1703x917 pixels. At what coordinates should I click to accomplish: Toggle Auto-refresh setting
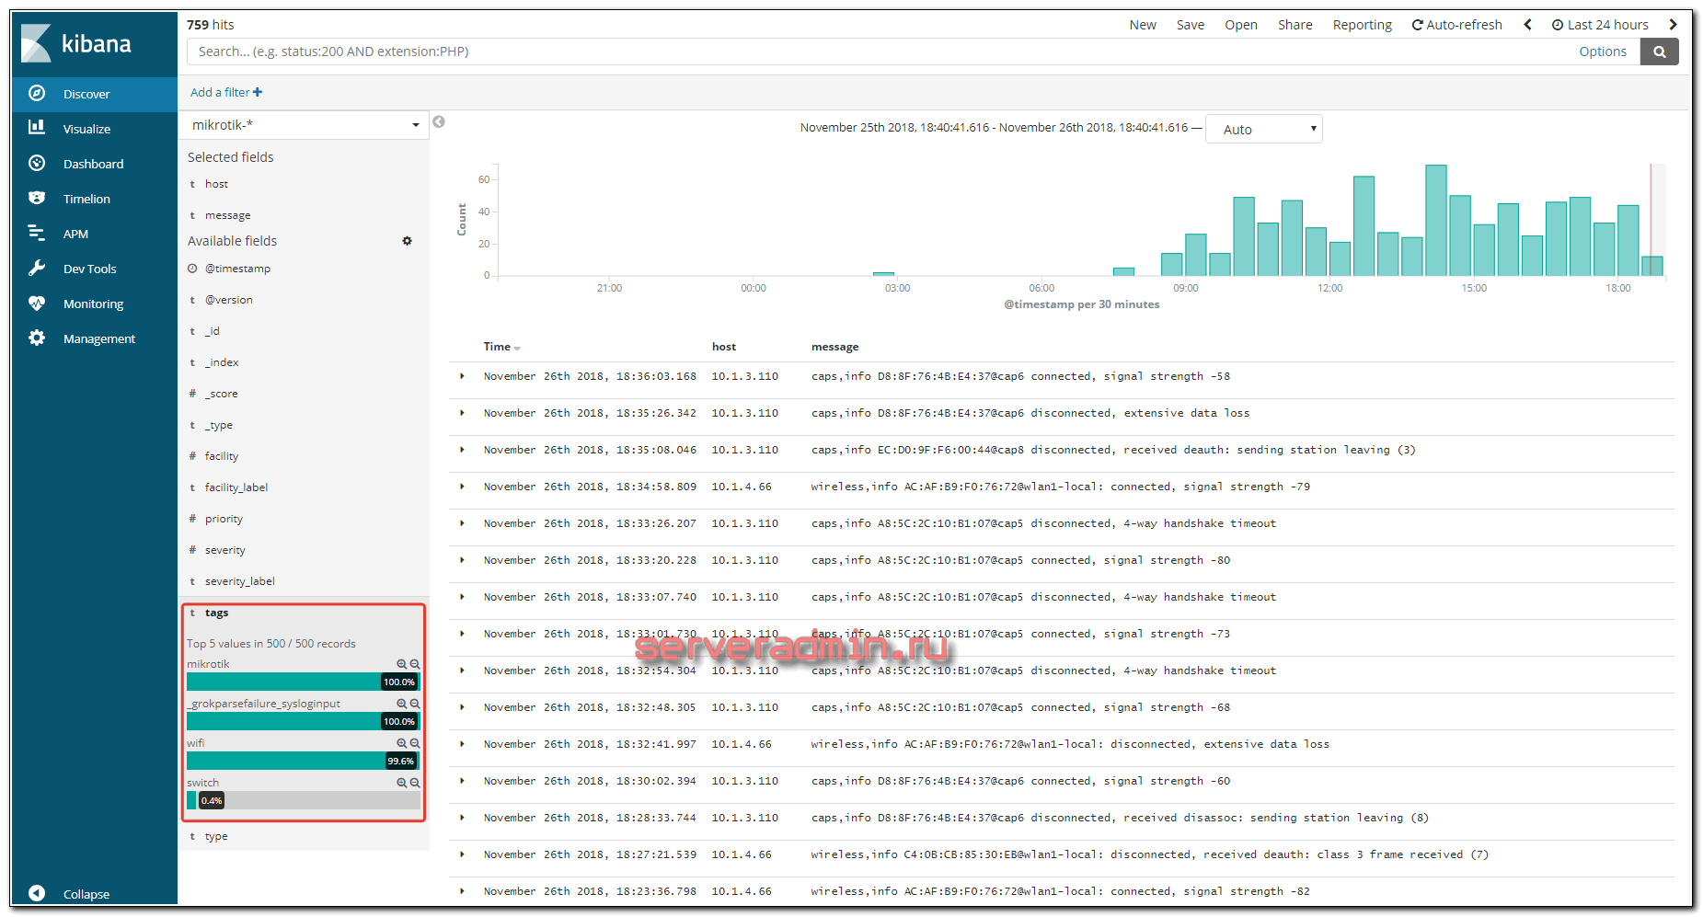[x=1456, y=25]
